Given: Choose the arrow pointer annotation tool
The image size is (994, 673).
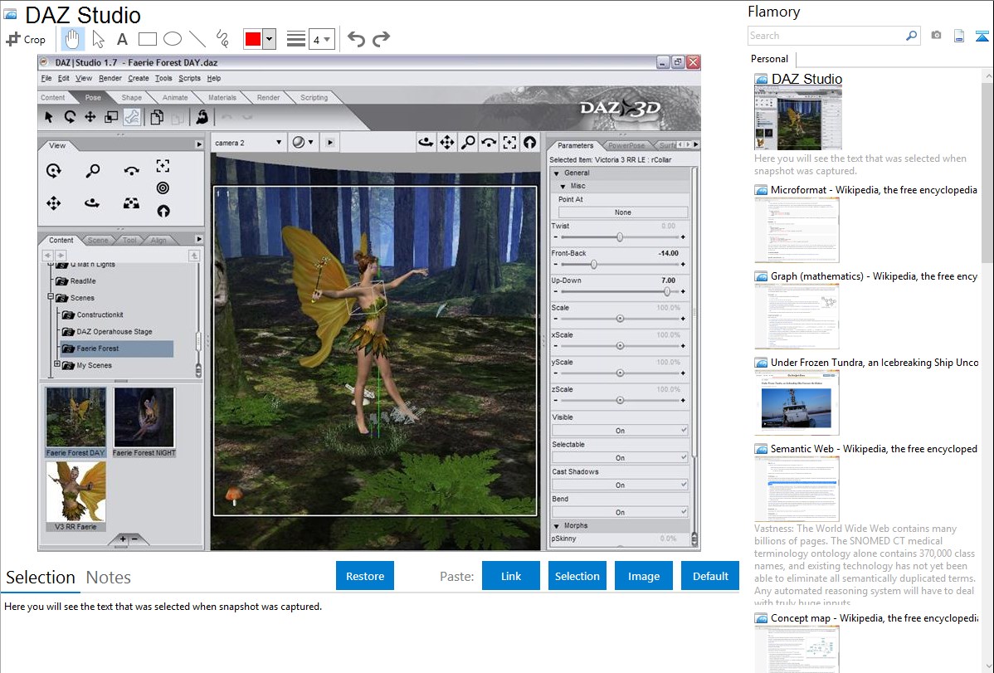Looking at the screenshot, I should 98,39.
